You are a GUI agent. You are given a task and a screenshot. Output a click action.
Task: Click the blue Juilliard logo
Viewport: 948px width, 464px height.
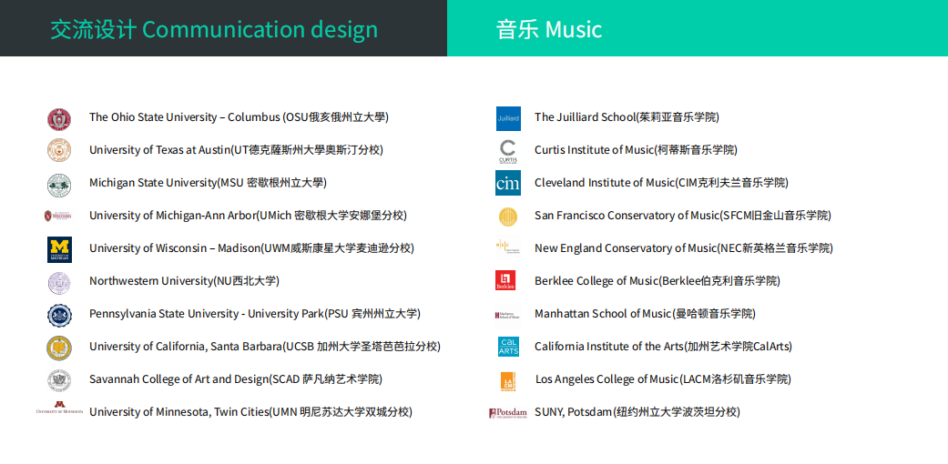508,118
